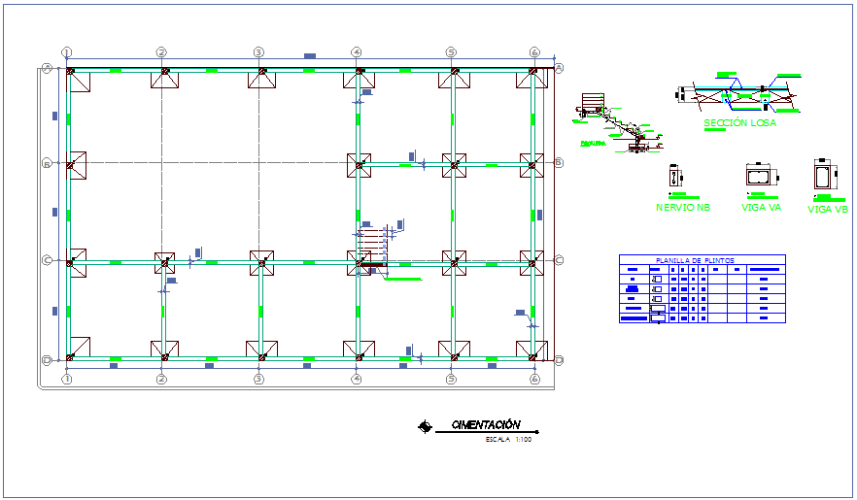This screenshot has width=857, height=500.
Task: Click the section marker symbol beside the CIMENTACIÓN title
Action: coord(424,426)
